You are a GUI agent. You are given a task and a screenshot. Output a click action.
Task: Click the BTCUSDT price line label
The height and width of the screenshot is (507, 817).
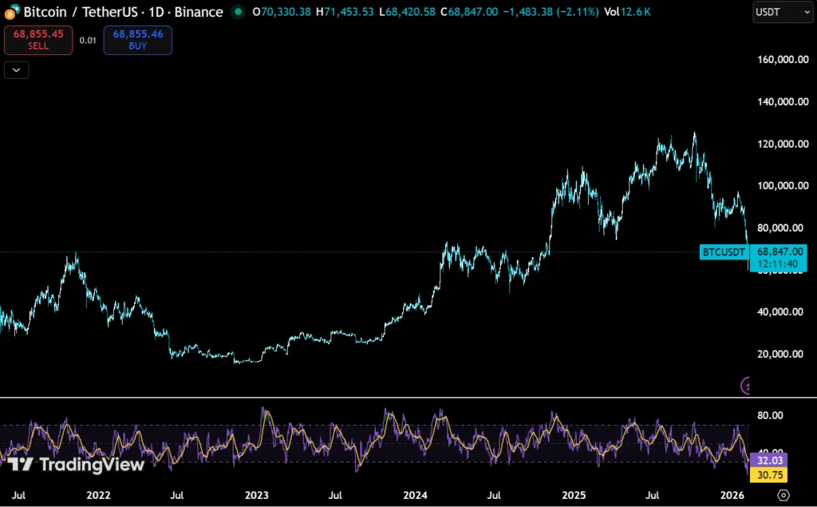[x=724, y=252]
